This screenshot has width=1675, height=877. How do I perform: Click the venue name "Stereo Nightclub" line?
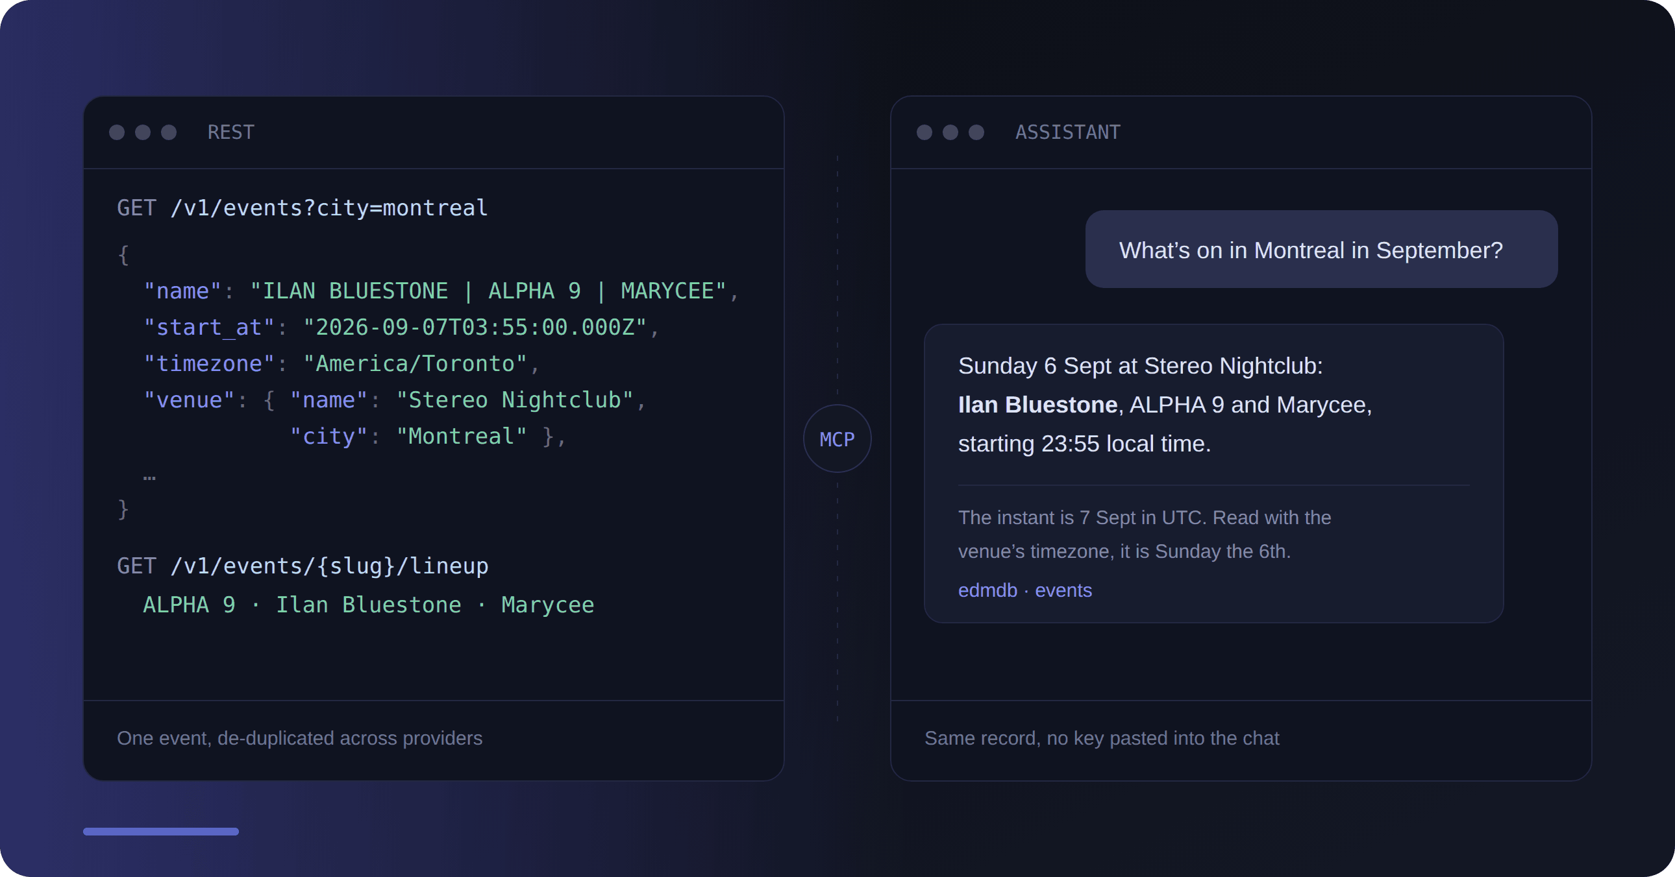(395, 400)
